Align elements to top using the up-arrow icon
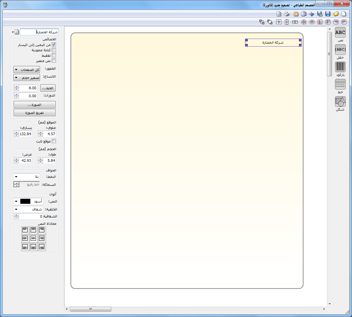 [328, 22]
